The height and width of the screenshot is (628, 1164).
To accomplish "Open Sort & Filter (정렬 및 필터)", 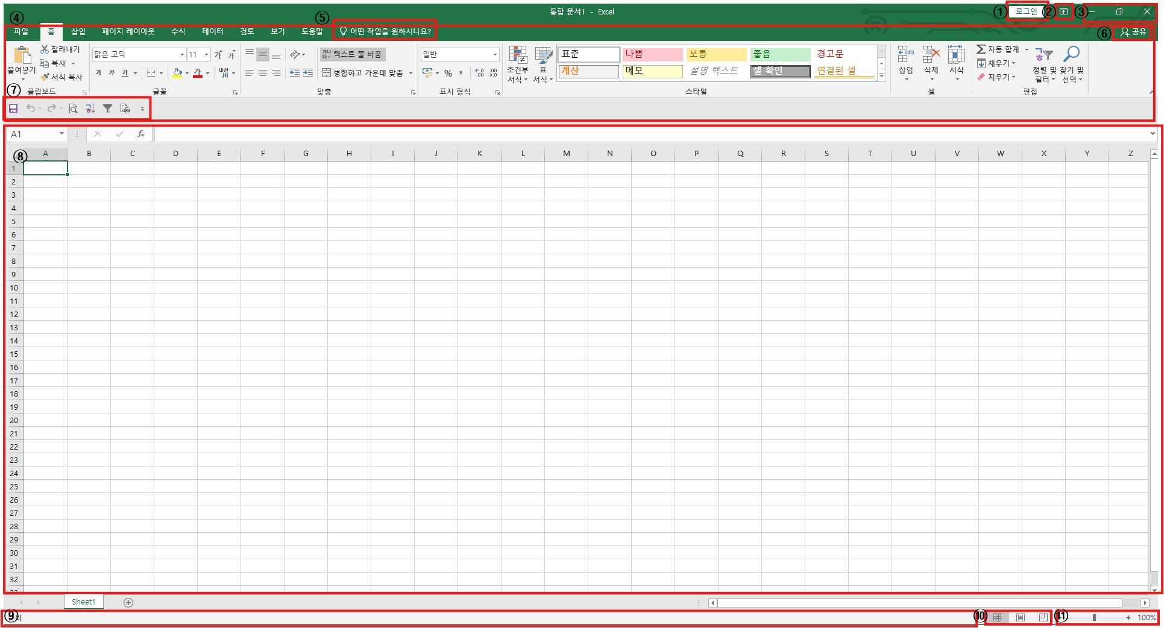I will (1044, 64).
